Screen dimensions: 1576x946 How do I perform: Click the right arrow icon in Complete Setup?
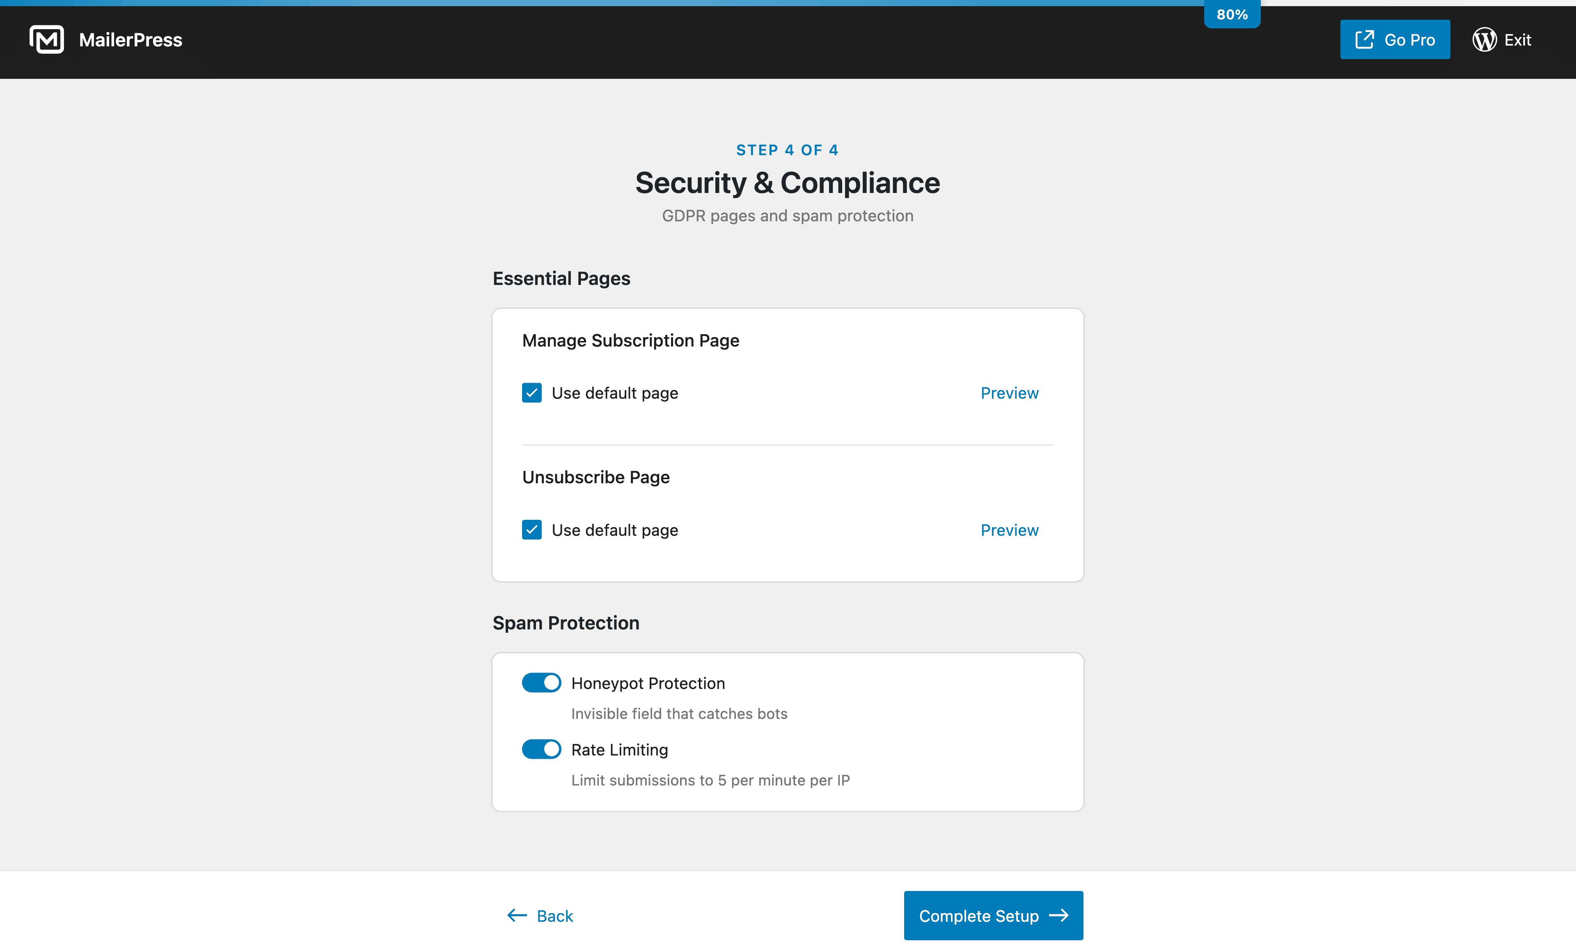1059,915
